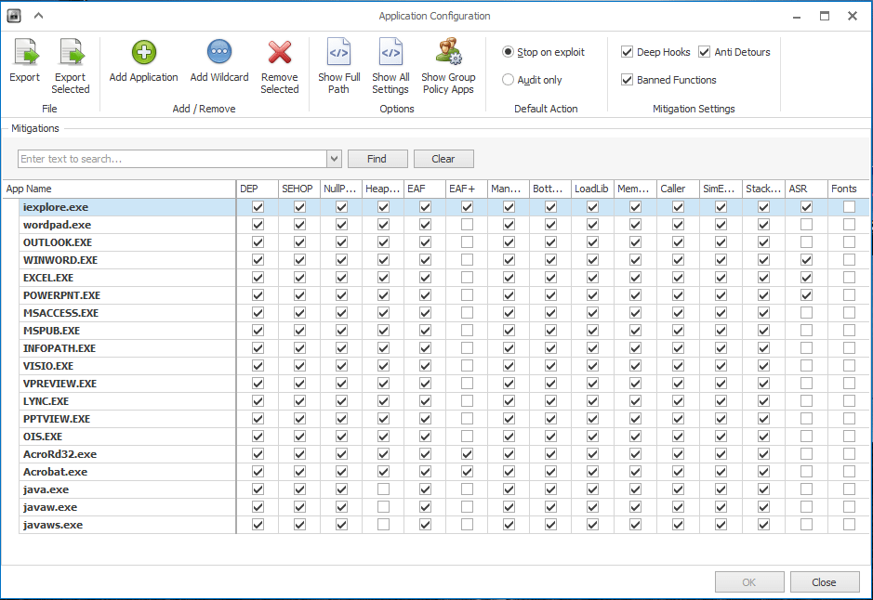The height and width of the screenshot is (600, 873).
Task: Click into the search text field
Action: point(172,159)
